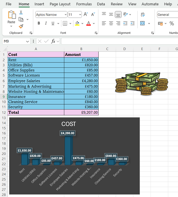The height and width of the screenshot is (197, 178).
Task: Select the Format Painter brush
Action: tap(21, 26)
